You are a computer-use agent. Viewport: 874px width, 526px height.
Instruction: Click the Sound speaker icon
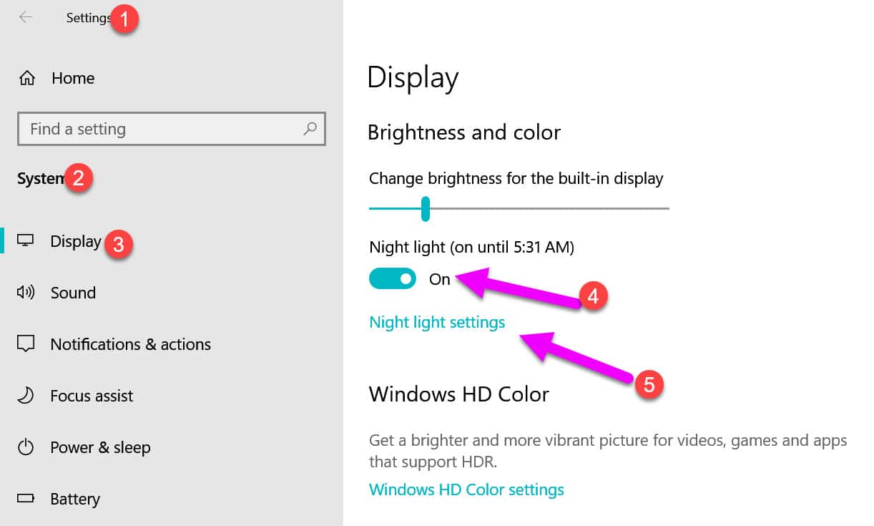pos(26,292)
